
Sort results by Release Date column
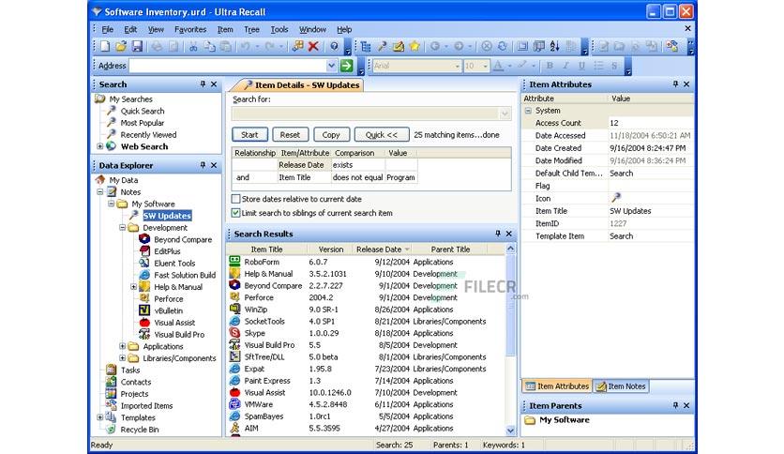click(382, 249)
